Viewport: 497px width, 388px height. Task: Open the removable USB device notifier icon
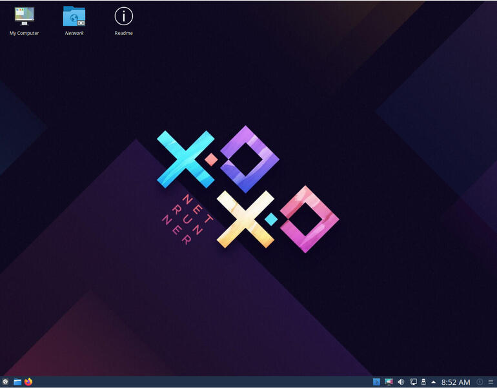coord(423,382)
